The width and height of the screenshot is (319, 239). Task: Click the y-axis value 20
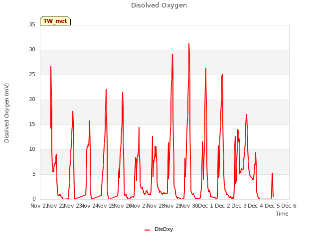click(x=32, y=100)
